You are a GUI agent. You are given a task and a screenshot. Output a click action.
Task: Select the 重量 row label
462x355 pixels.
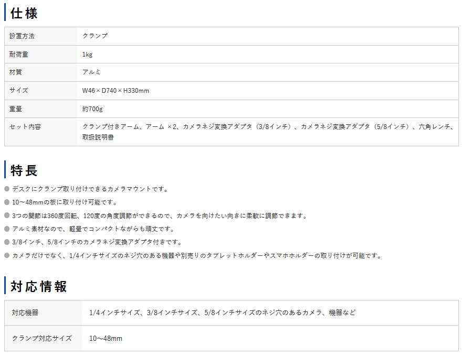click(x=16, y=109)
